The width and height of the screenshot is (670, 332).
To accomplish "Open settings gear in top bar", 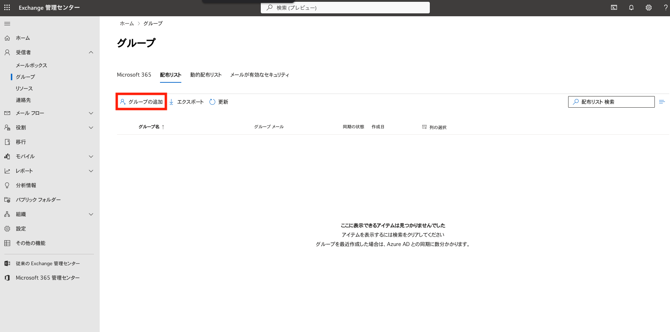I will coord(649,8).
